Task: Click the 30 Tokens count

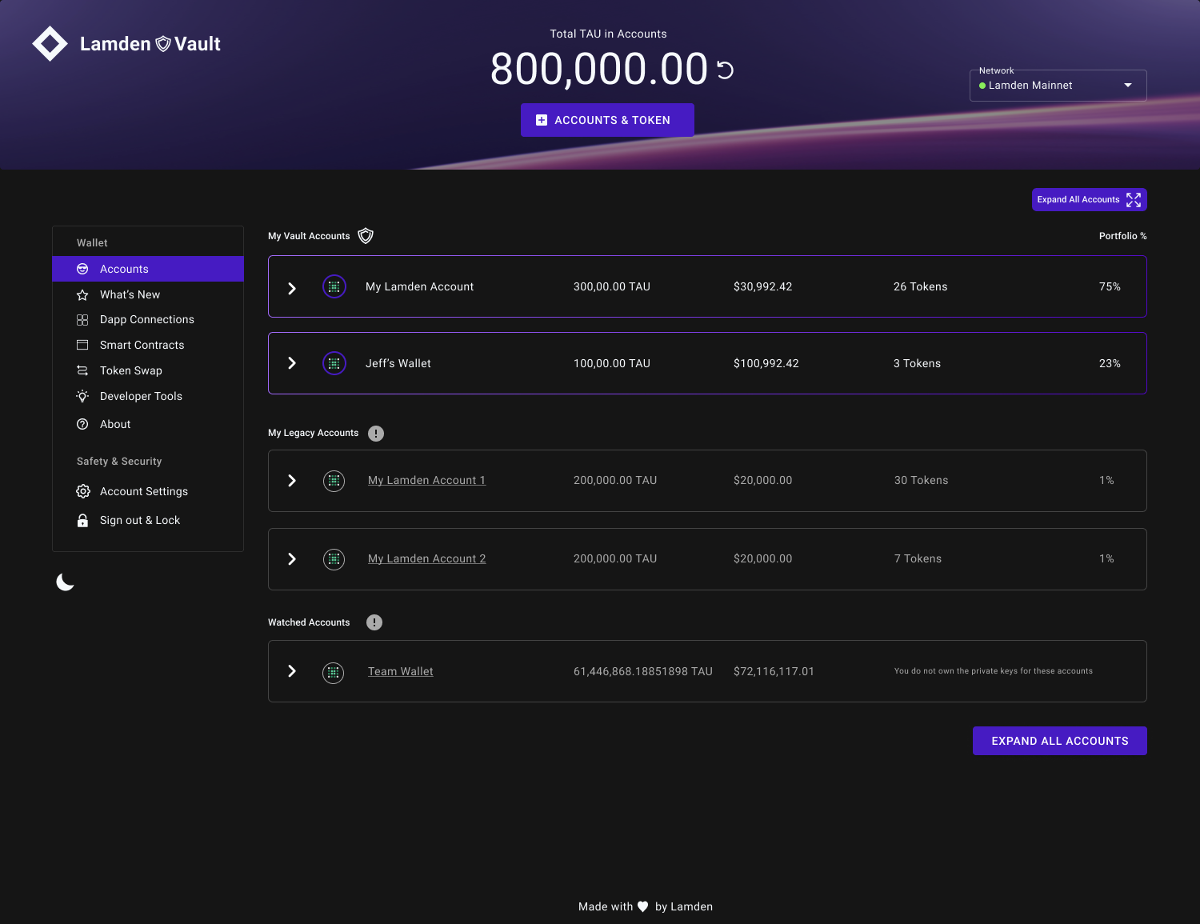Action: click(921, 480)
